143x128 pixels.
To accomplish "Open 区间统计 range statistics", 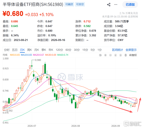I will click(117, 50).
